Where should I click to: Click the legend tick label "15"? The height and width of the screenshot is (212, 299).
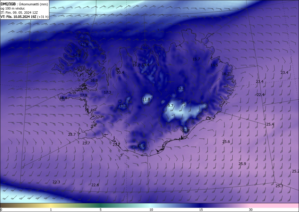coord(201,210)
